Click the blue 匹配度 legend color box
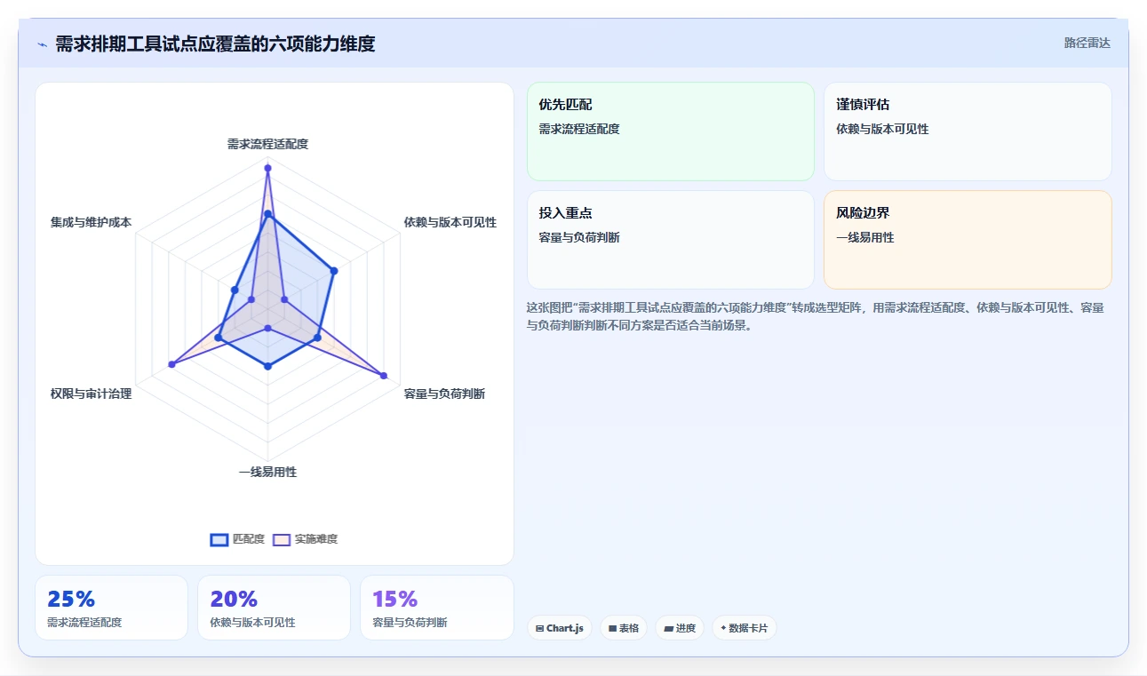The image size is (1147, 676). (219, 539)
